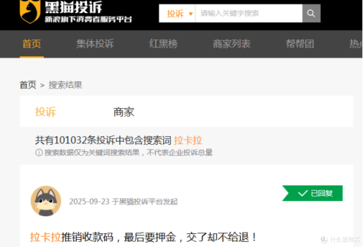Click the 黑猫投诉 site title text
The image size is (363, 247).
73,7
